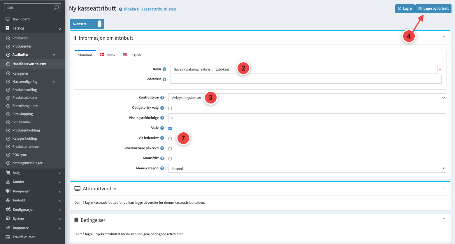Switch to the Norsk language tab
Screen dimensions: 455x244
(x=108, y=55)
